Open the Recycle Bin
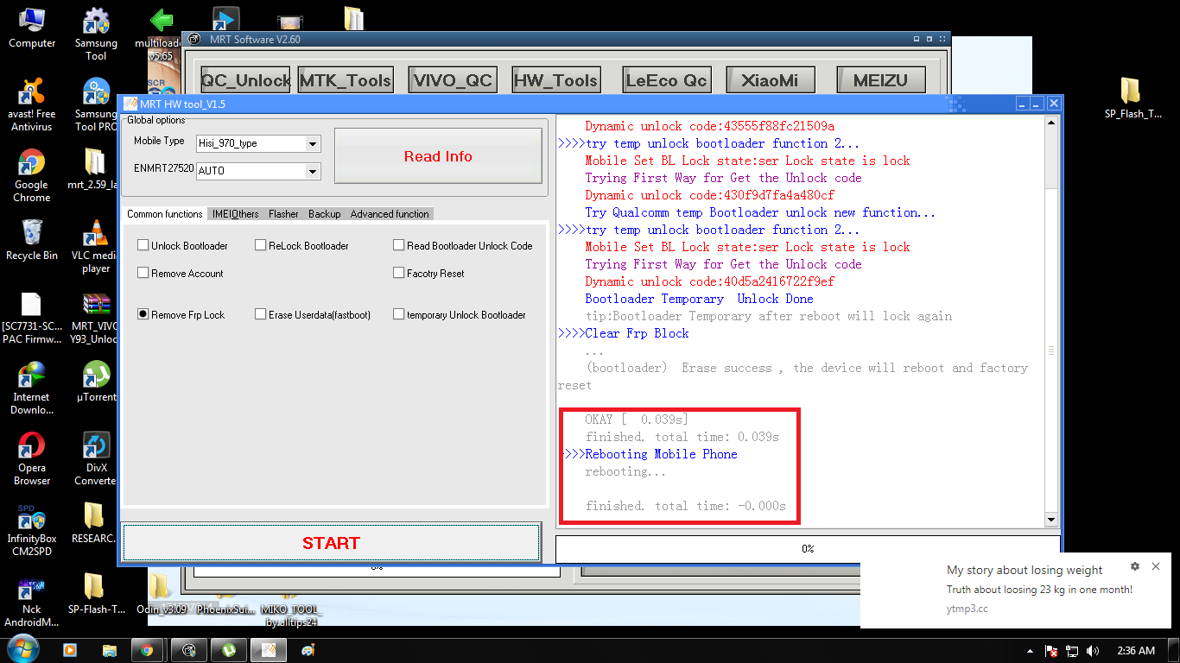Viewport: 1180px width, 663px height. tap(32, 239)
